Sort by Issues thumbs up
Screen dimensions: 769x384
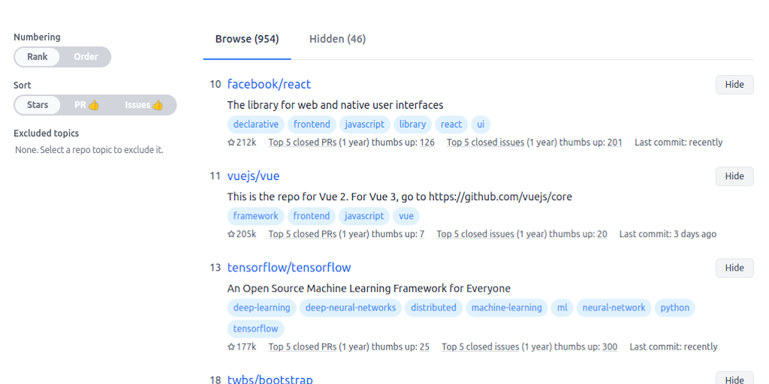(143, 105)
